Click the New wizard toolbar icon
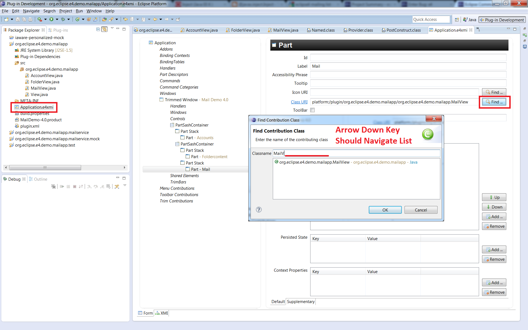 6,19
